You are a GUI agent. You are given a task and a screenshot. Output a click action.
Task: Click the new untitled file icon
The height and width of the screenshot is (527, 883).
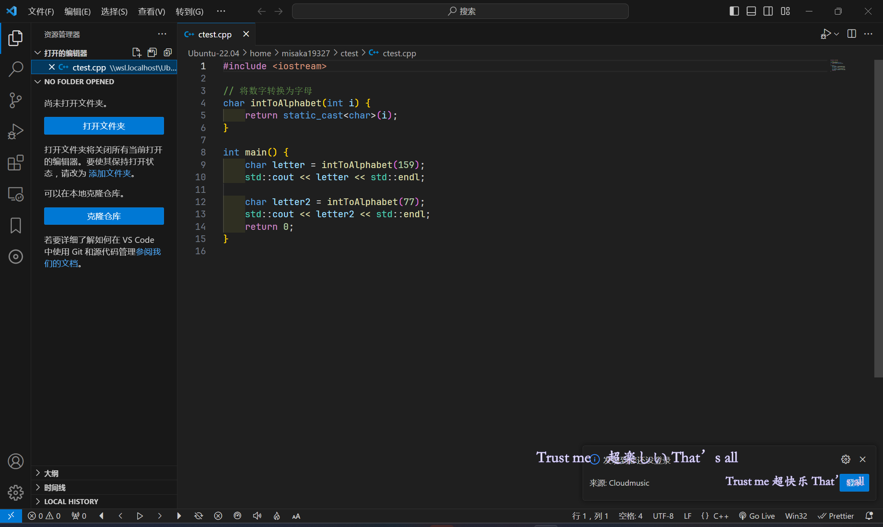[136, 53]
